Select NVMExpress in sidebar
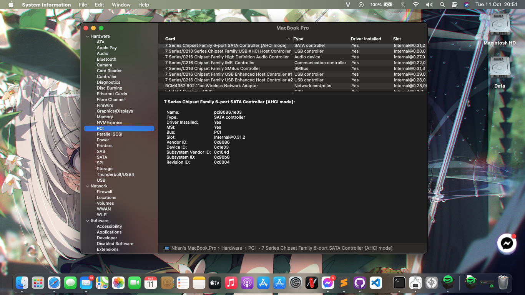This screenshot has height=295, width=525. 110,123
